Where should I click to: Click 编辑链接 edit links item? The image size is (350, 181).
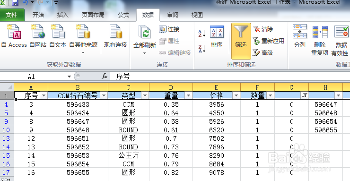[175, 53]
